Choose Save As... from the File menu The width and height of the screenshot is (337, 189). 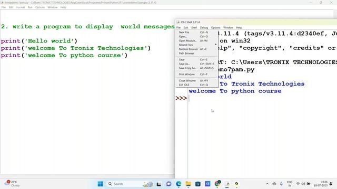coord(197,64)
